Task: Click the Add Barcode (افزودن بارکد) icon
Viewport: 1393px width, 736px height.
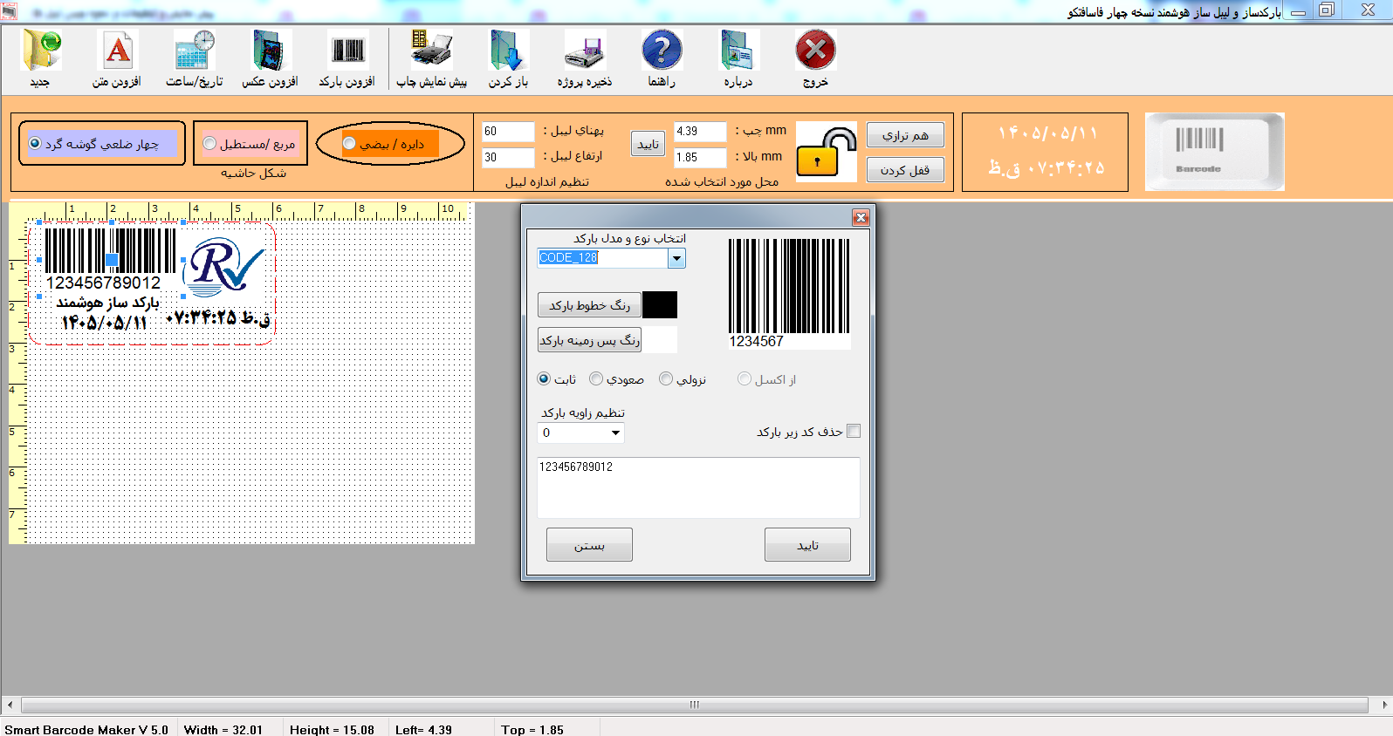Action: click(347, 50)
